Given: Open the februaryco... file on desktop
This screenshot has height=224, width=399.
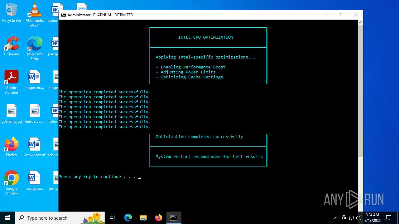Looking at the screenshot, I should (x=35, y=114).
